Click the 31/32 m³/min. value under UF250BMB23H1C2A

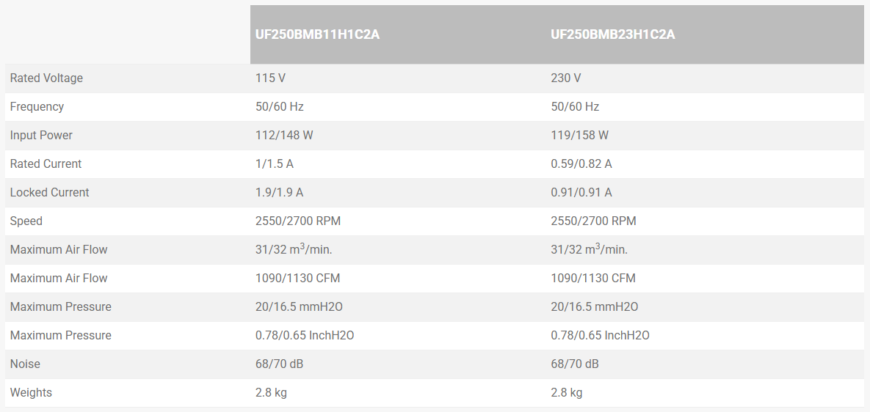point(589,250)
